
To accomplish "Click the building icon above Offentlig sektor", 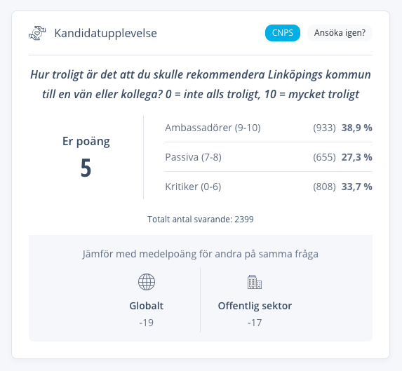I will tap(255, 282).
